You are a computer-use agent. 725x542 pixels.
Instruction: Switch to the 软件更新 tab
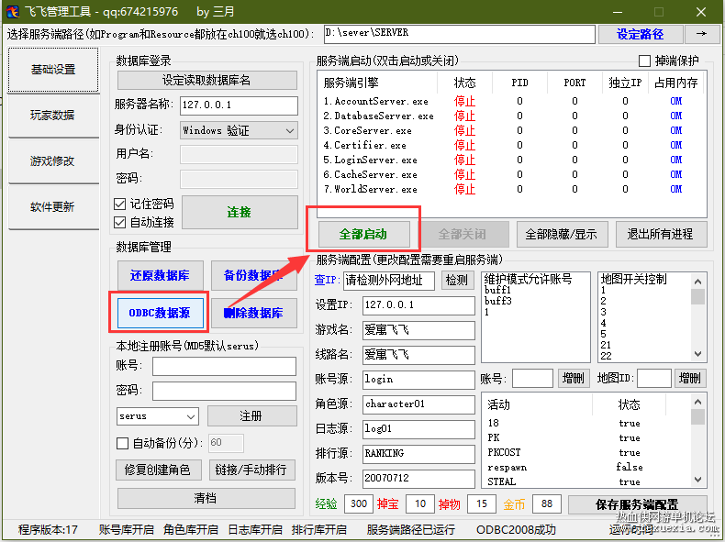[53, 207]
